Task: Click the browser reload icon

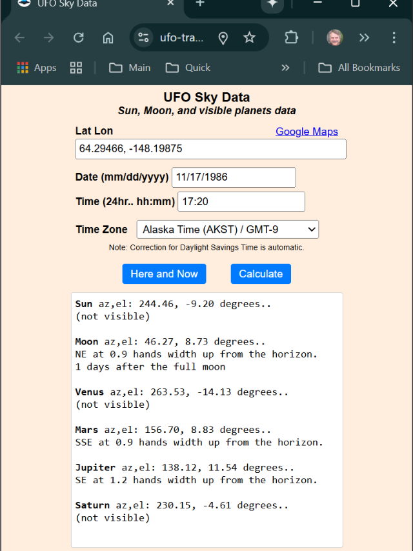Action: click(x=79, y=37)
